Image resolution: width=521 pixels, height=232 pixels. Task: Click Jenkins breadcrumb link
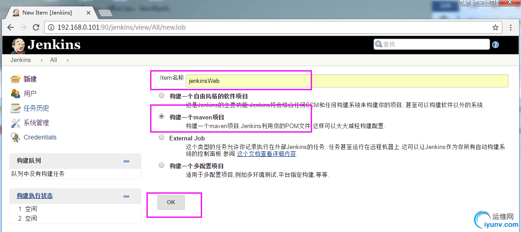click(x=21, y=60)
